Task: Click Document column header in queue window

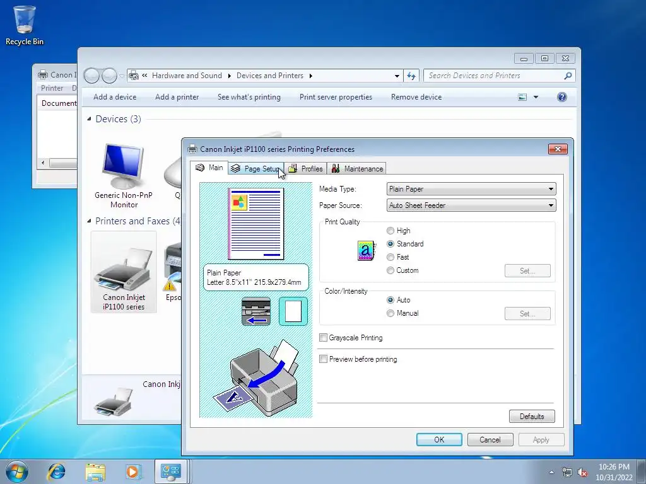Action: (x=59, y=103)
